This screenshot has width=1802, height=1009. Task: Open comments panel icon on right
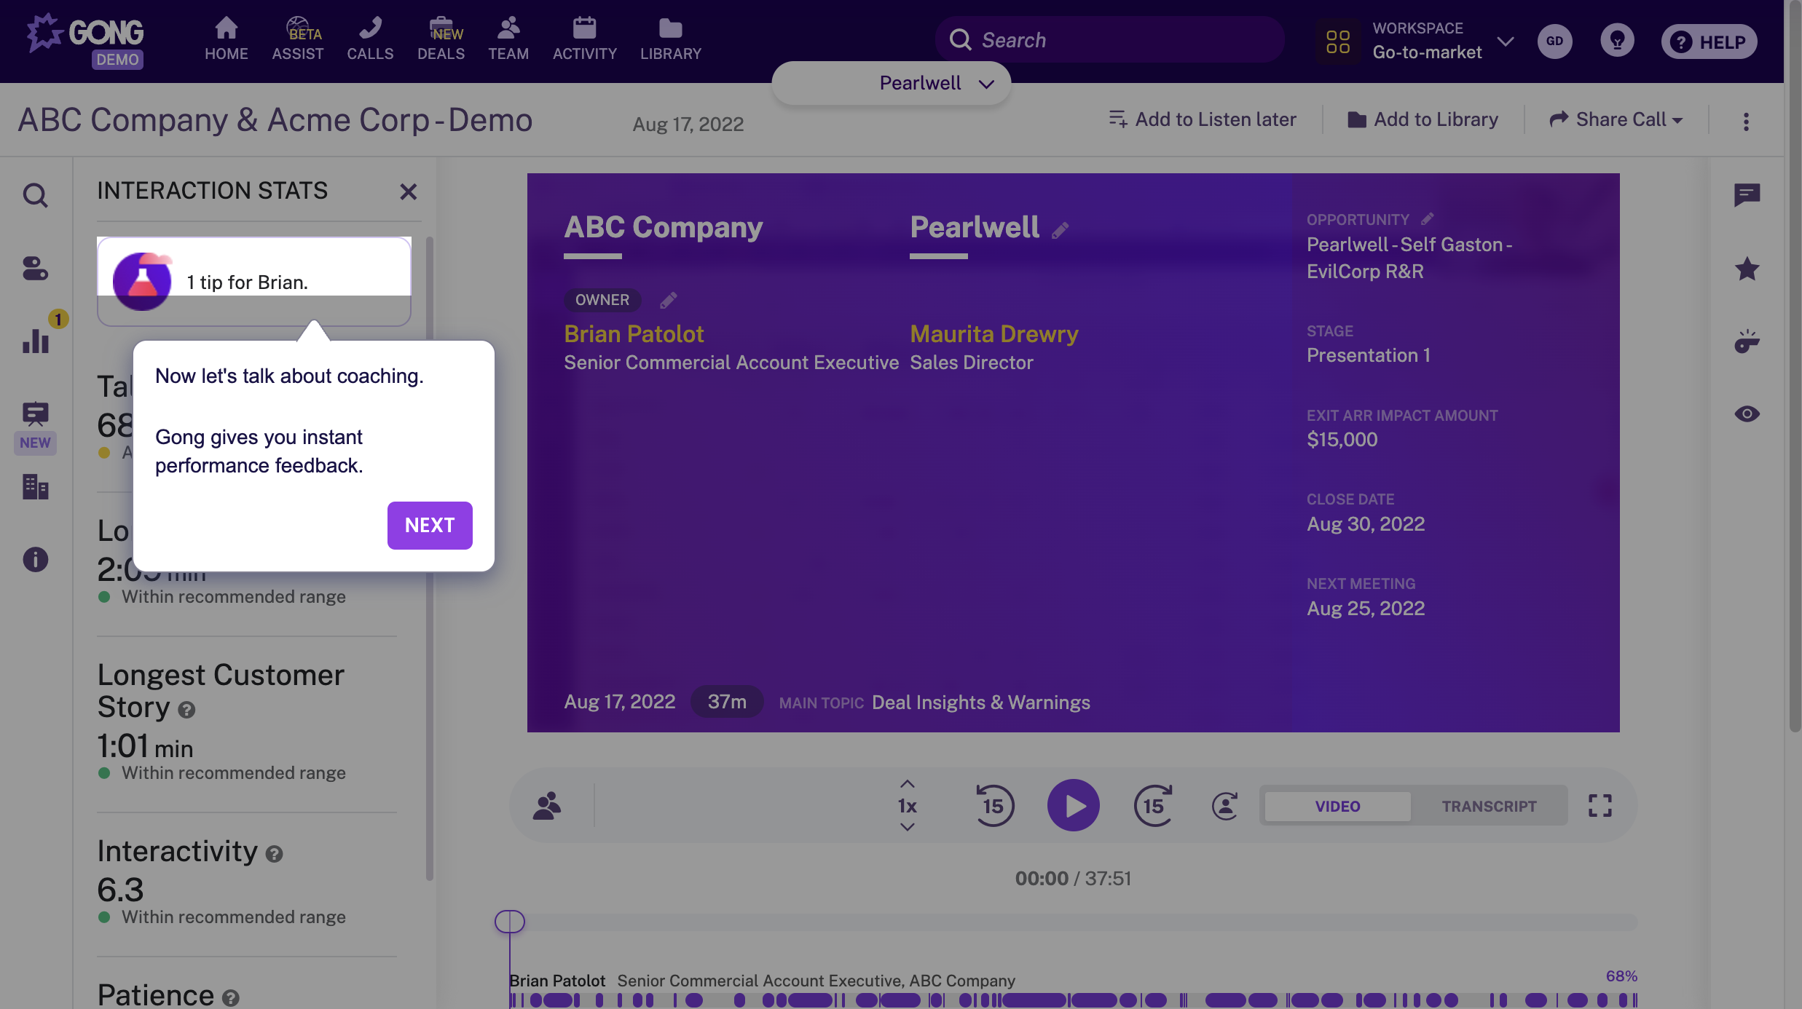[x=1747, y=195]
